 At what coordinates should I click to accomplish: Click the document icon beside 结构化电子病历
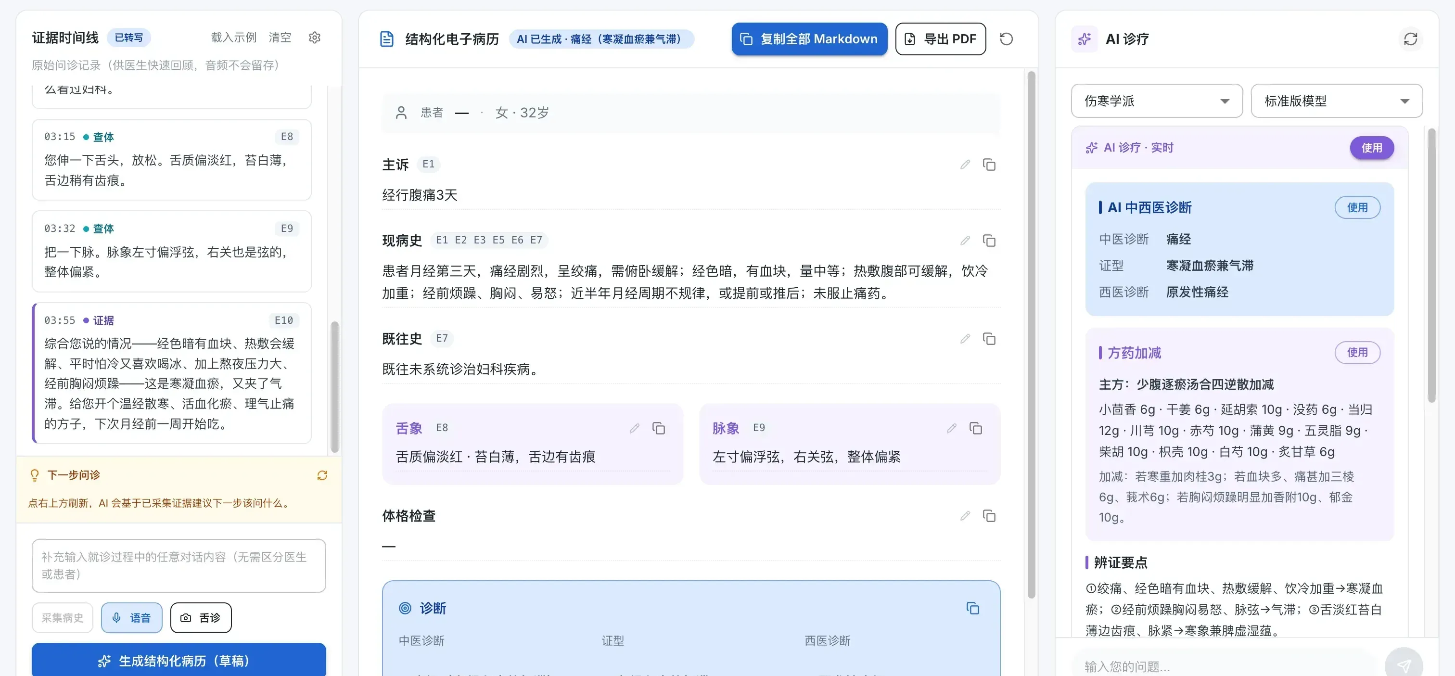(387, 39)
